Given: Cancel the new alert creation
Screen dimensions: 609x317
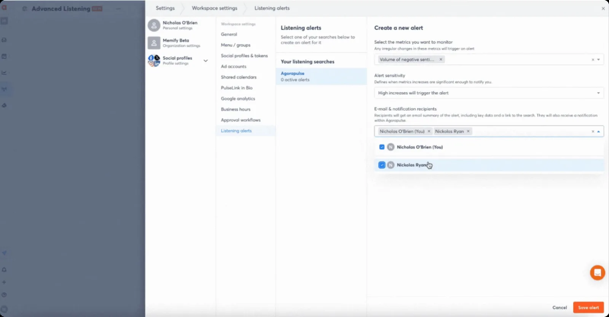Looking at the screenshot, I should point(560,307).
